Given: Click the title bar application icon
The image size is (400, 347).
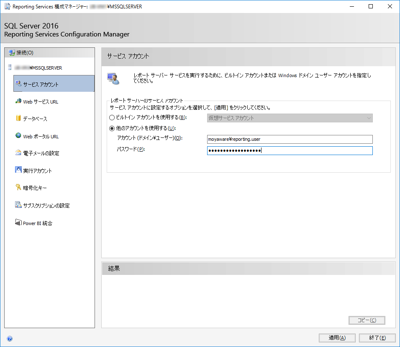Looking at the screenshot, I should click(x=8, y=6).
